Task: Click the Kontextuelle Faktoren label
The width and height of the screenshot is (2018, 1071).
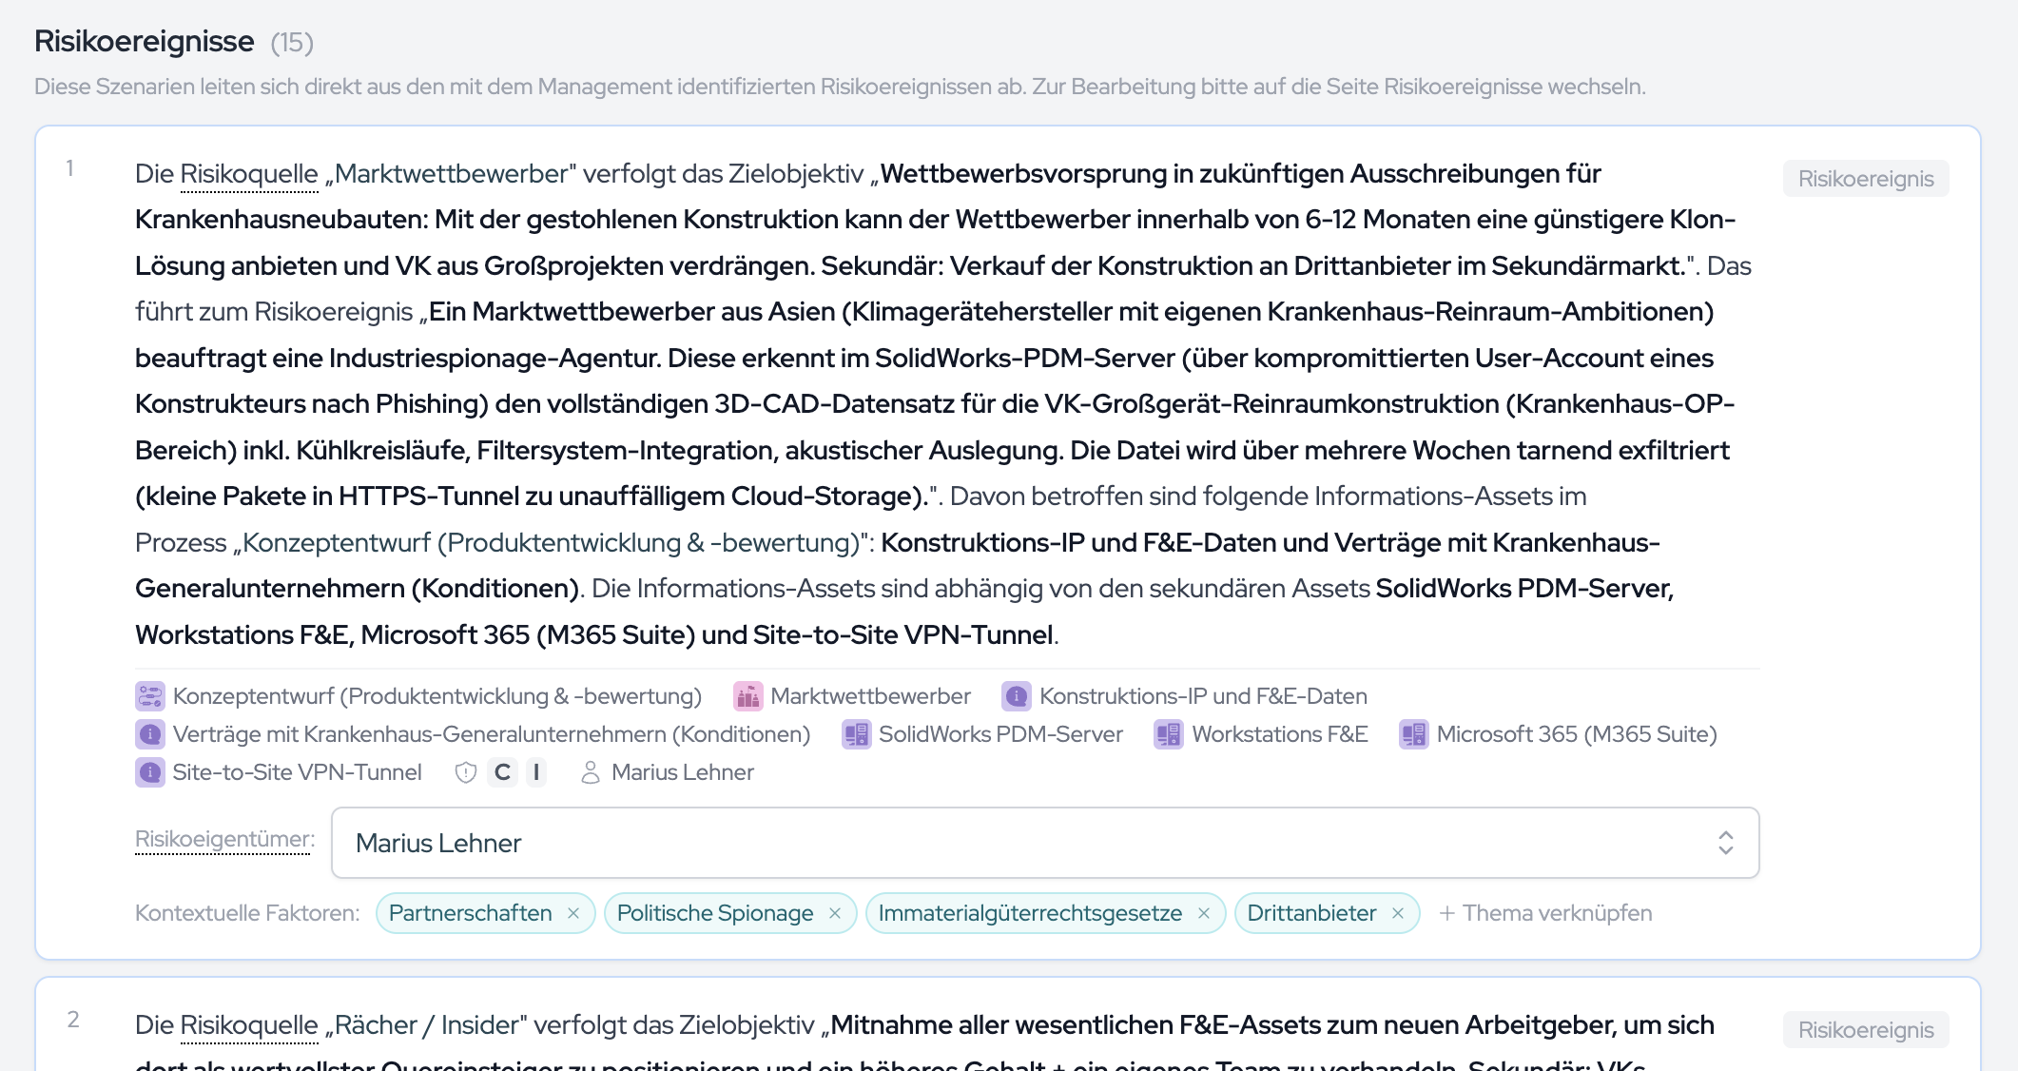Action: (247, 913)
